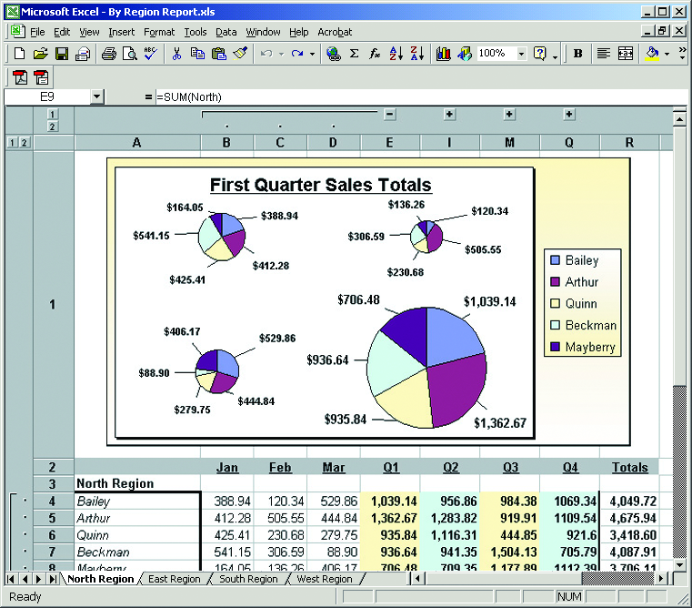692x608 pixels.
Task: Click the row outline level 1 button
Action: pyautogui.click(x=12, y=143)
